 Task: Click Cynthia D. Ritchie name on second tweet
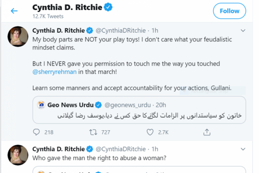tap(58, 149)
